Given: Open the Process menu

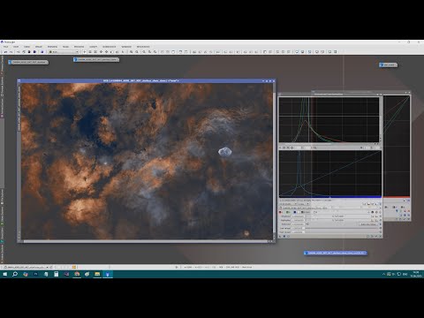Looking at the screenshot, I should tap(79, 47).
